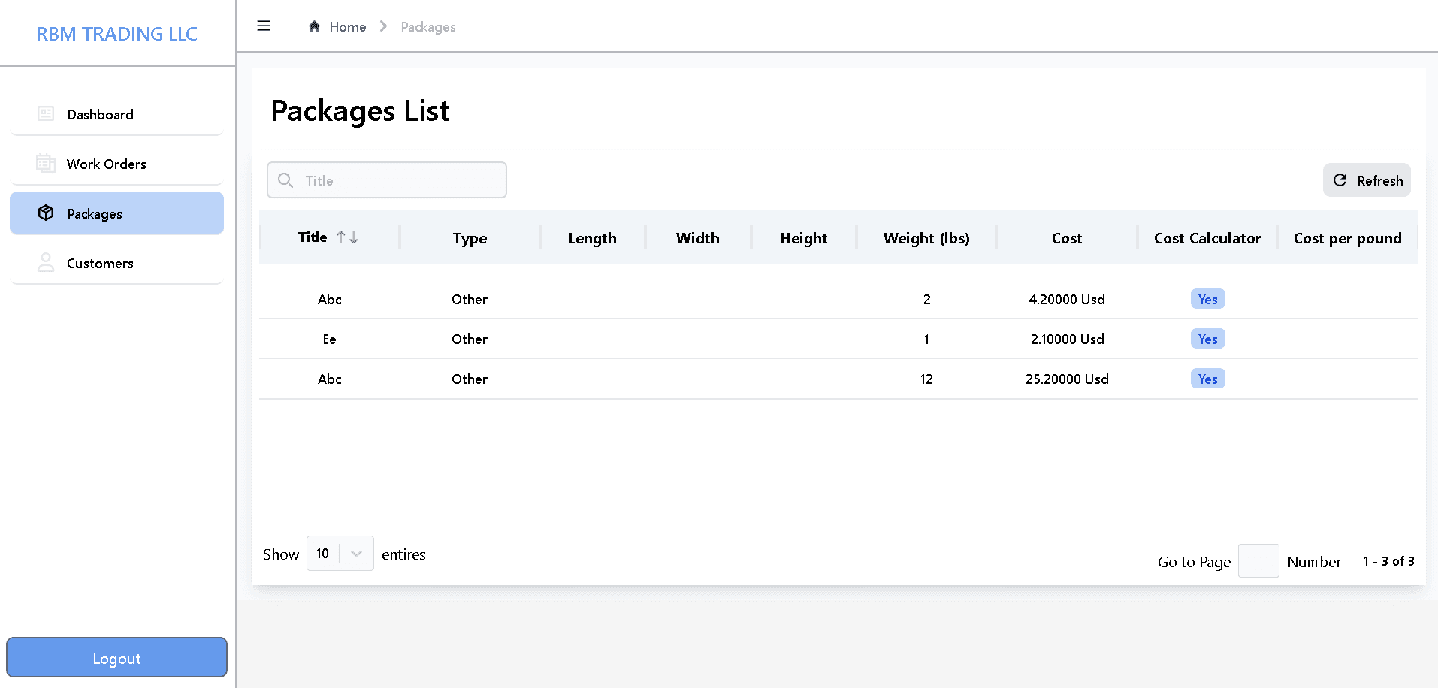The height and width of the screenshot is (688, 1438).
Task: Select the Ee title cell
Action: click(x=329, y=339)
